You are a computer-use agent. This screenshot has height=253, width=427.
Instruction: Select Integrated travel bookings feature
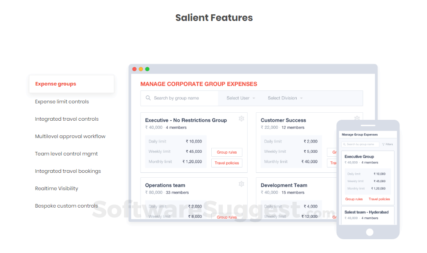pyautogui.click(x=68, y=171)
